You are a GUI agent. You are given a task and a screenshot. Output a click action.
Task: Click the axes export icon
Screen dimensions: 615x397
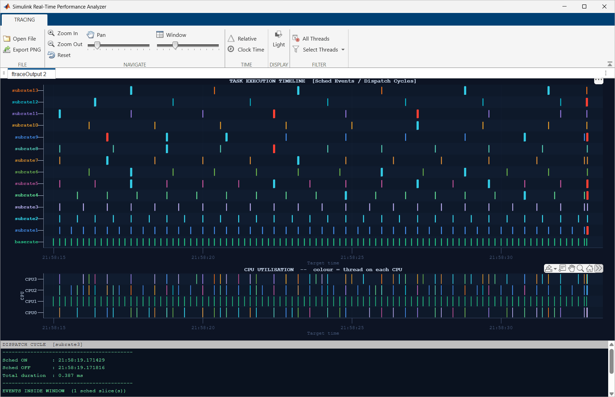[x=548, y=268]
